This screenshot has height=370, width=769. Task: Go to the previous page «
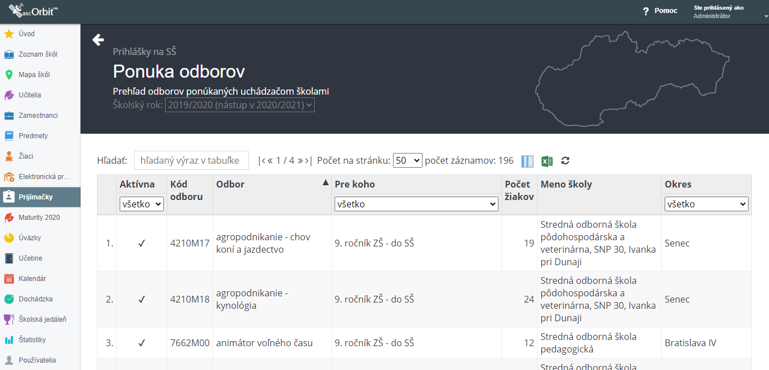pyautogui.click(x=271, y=161)
